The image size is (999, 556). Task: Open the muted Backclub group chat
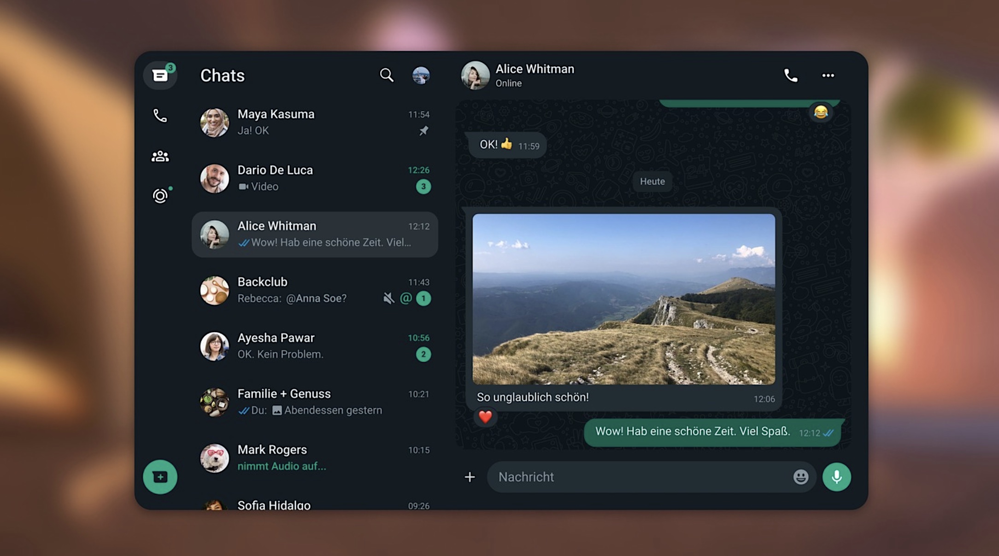tap(315, 290)
